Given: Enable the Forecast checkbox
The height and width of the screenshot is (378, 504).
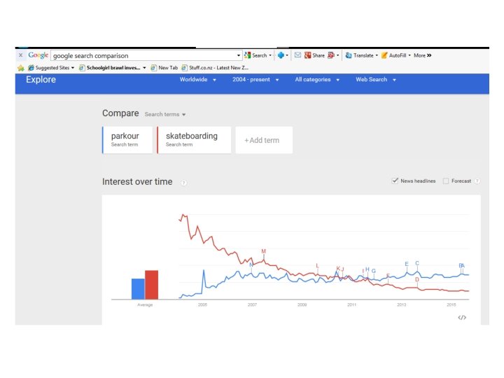Looking at the screenshot, I should pos(446,181).
